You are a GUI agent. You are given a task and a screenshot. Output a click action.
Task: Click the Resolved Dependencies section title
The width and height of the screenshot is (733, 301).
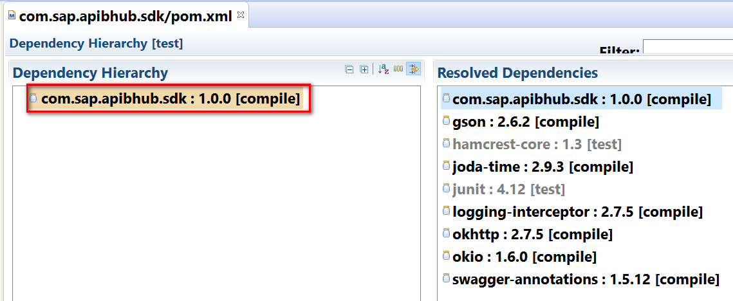point(517,73)
